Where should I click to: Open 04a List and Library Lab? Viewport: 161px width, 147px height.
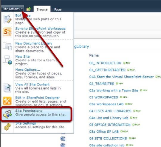pyautogui.click(x=109, y=118)
